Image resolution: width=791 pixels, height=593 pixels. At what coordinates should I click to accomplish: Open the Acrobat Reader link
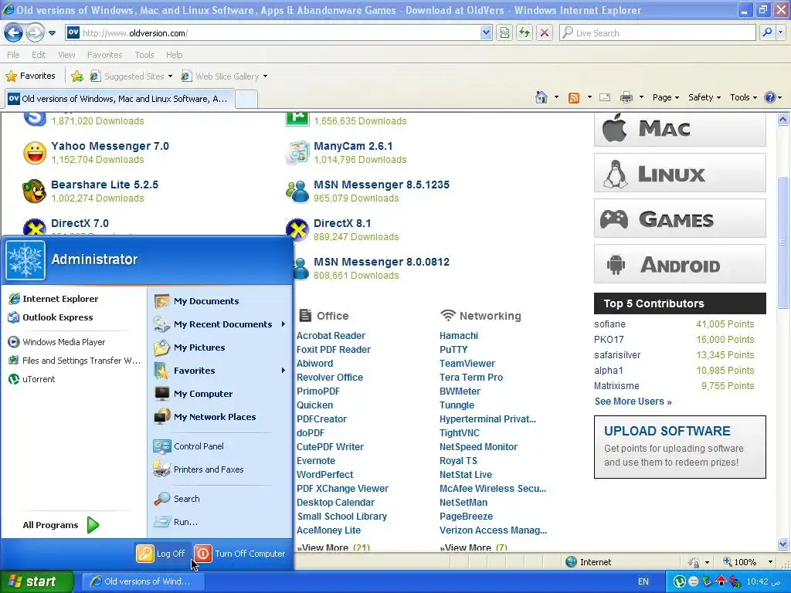pos(331,336)
